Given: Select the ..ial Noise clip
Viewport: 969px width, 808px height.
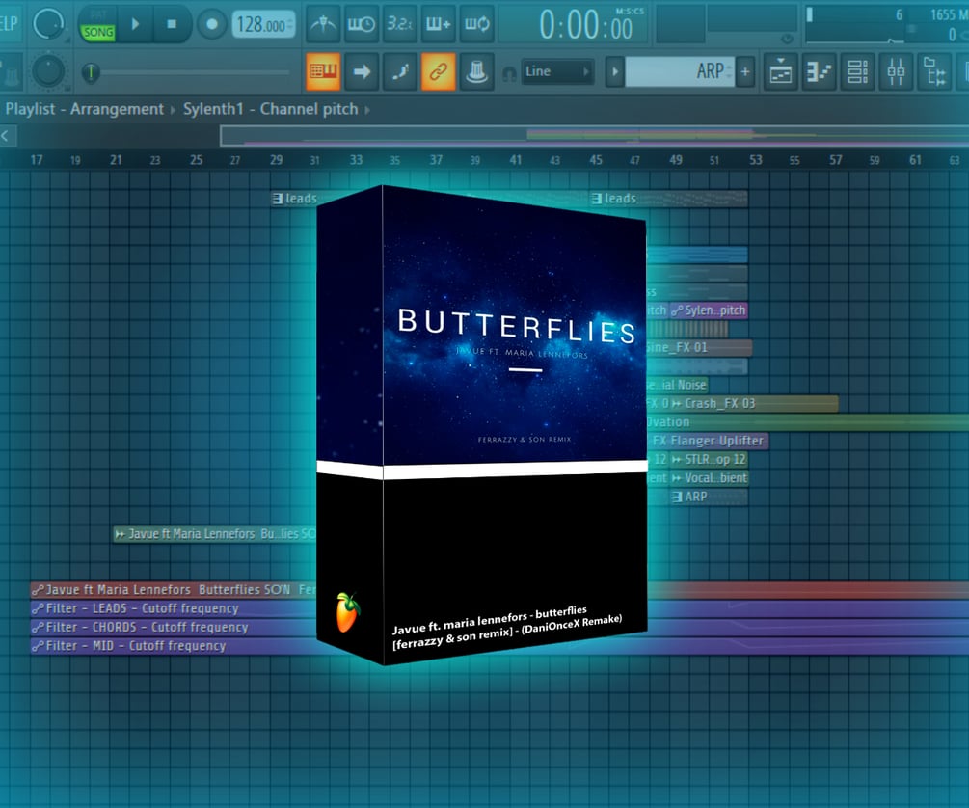Looking at the screenshot, I should pos(677,385).
